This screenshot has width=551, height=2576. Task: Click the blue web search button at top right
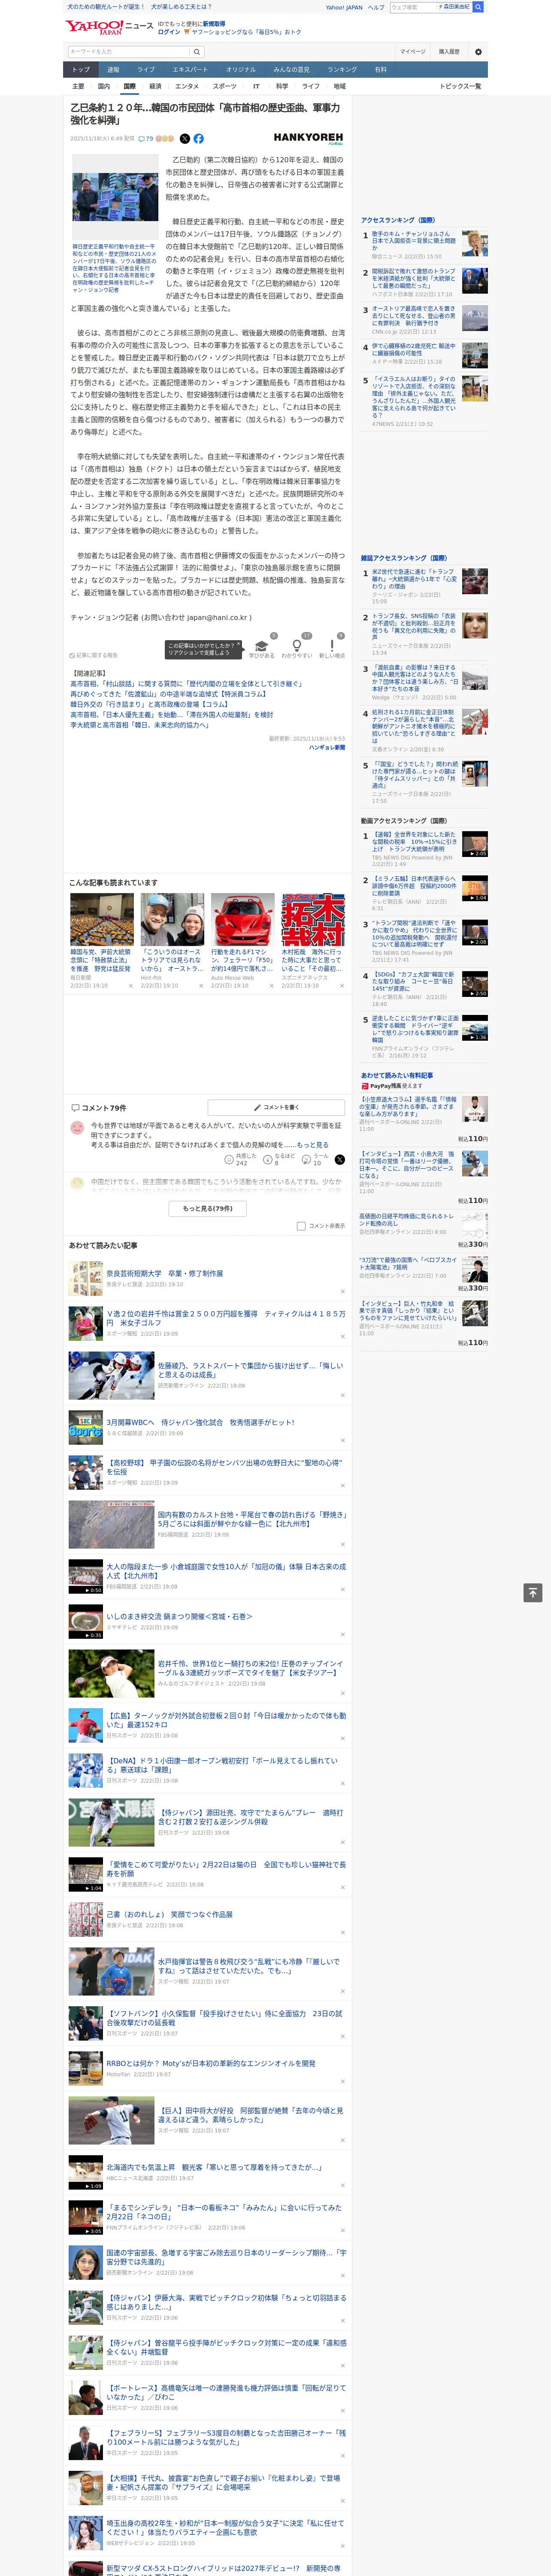(478, 7)
